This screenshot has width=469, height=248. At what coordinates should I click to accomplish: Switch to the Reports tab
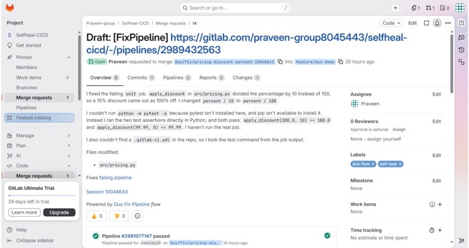coord(212,78)
